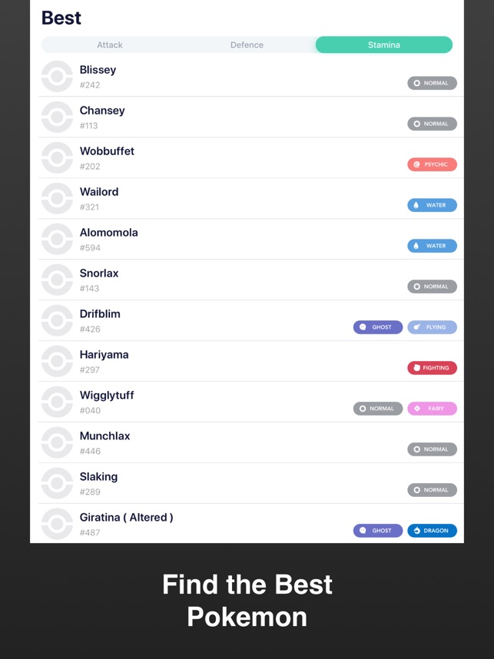The image size is (494, 659).
Task: Switch to the Defence tab
Action: (x=247, y=45)
